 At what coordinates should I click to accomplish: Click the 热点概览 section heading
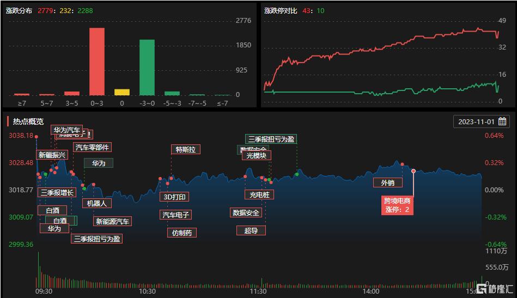coord(28,121)
